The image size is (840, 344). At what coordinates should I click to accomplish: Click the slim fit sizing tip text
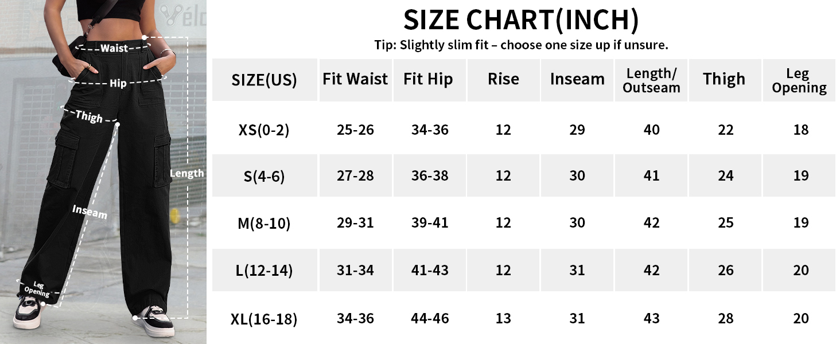(521, 45)
